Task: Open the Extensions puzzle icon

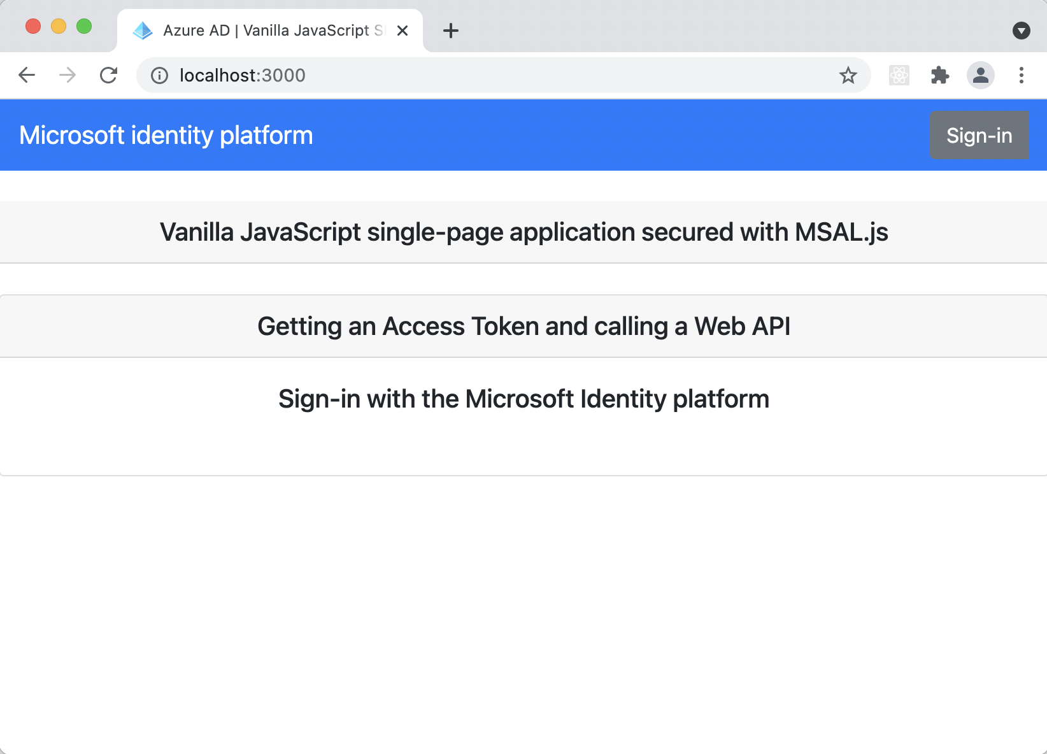Action: [939, 75]
